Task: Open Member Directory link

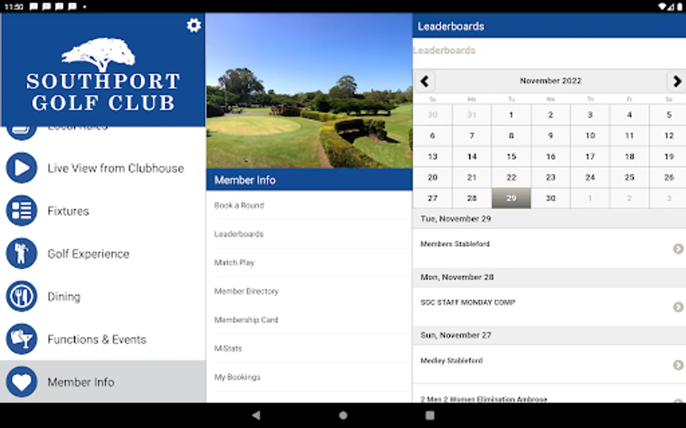Action: (x=309, y=291)
